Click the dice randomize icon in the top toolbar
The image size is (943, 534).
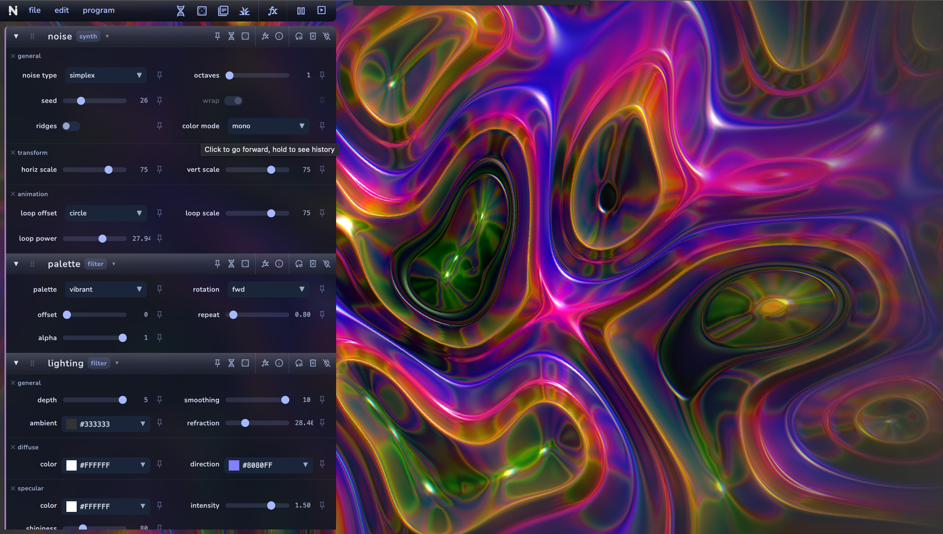tap(202, 11)
